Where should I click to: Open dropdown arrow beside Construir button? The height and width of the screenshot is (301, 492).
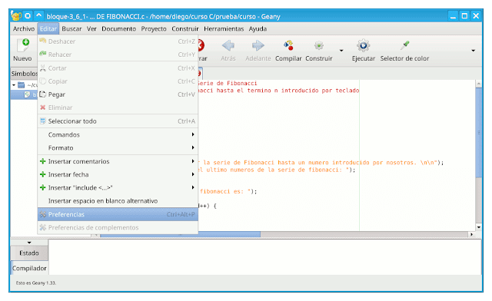tap(341, 51)
